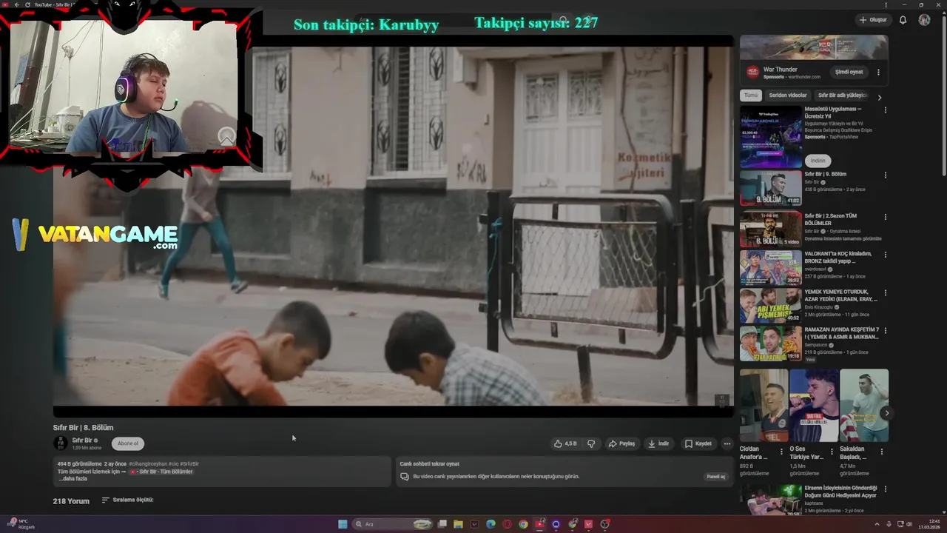The height and width of the screenshot is (533, 947).
Task: Select the Seriden videolar filter chip
Action: pyautogui.click(x=788, y=95)
